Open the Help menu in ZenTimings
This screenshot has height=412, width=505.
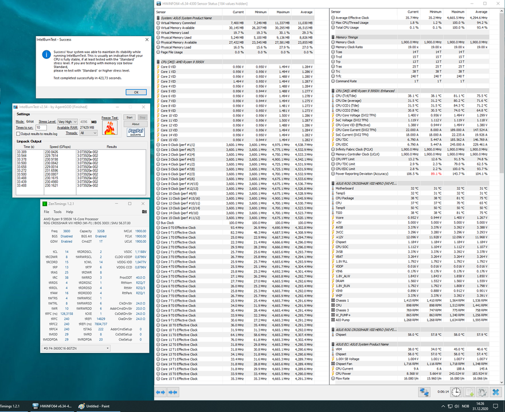pos(69,212)
